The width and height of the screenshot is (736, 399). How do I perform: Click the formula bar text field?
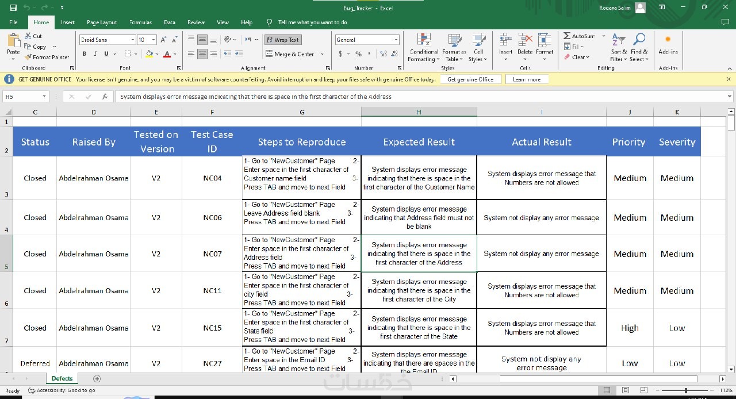(420, 97)
